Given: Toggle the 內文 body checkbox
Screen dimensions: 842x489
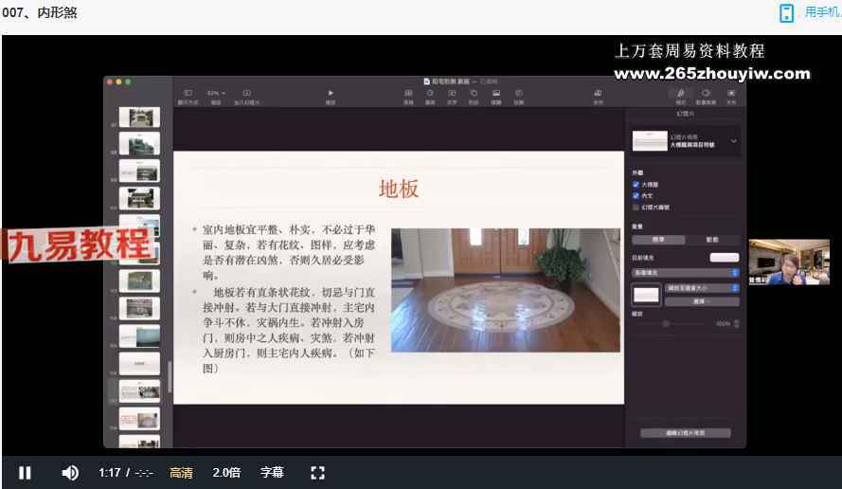Looking at the screenshot, I should [636, 195].
